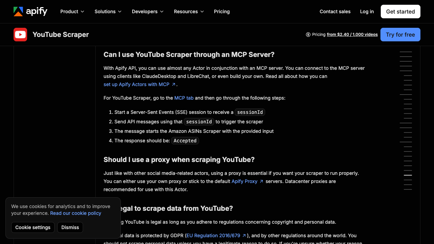This screenshot has height=244, width=434.
Task: Click the YouTube Scraper title
Action: pyautogui.click(x=61, y=35)
